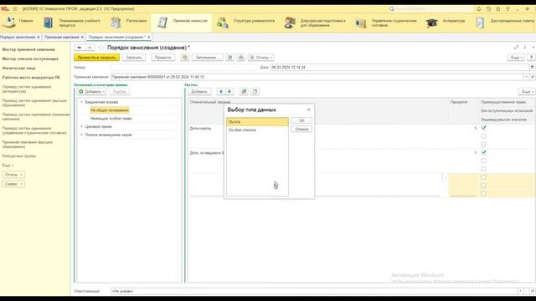
Task: Open Планирование учебного процесса section
Action: [x=72, y=23]
